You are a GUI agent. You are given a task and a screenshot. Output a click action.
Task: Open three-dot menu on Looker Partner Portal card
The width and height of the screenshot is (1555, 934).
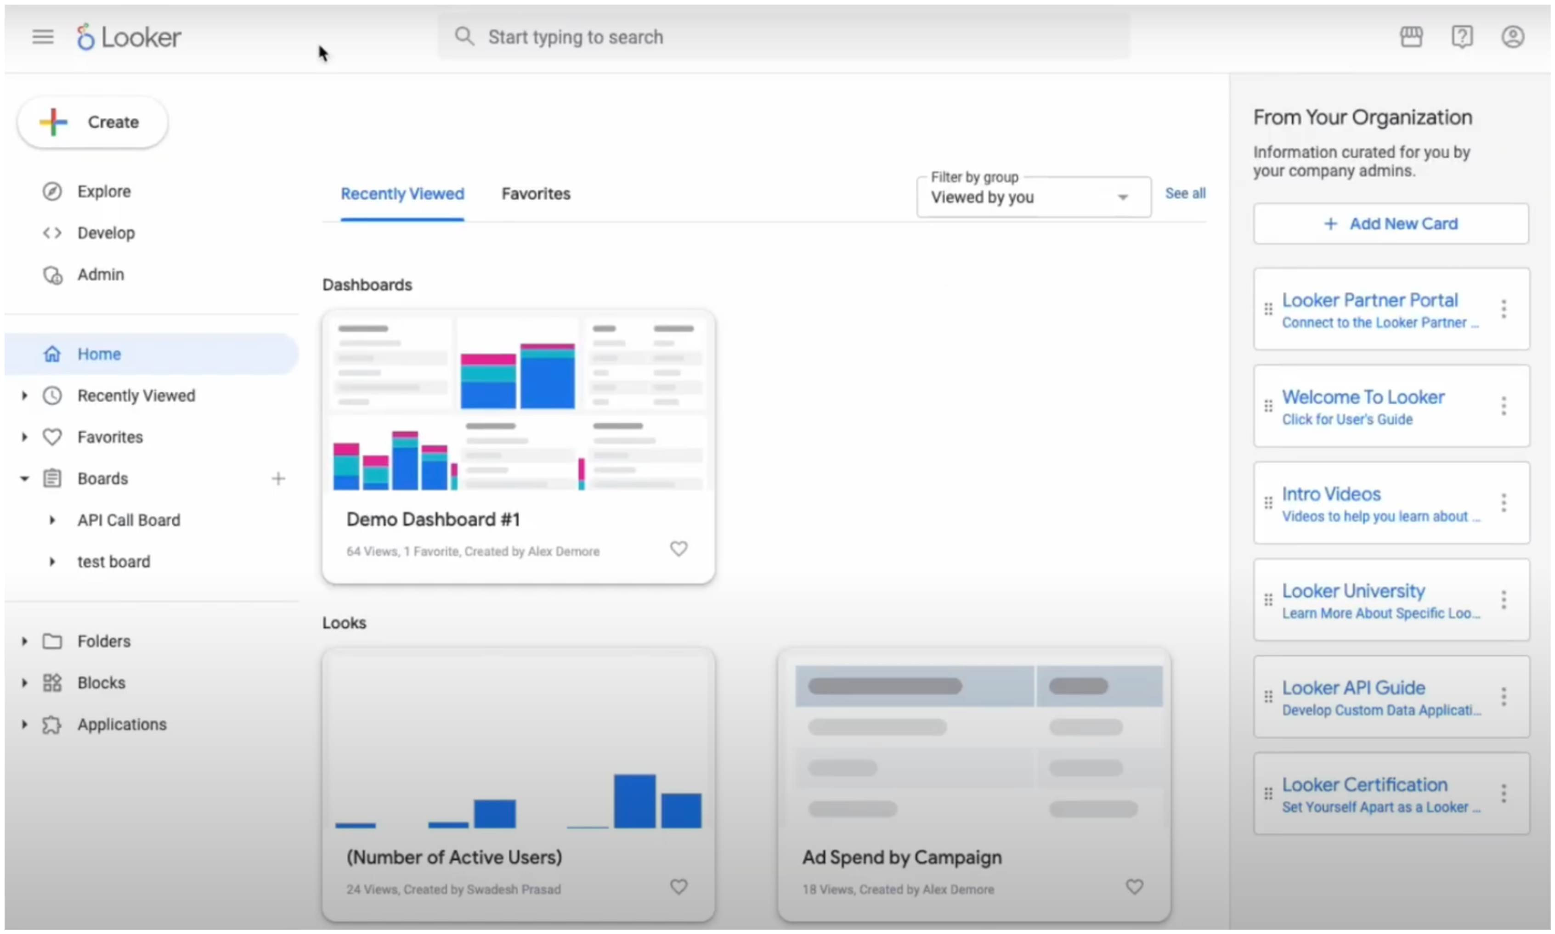pos(1504,309)
